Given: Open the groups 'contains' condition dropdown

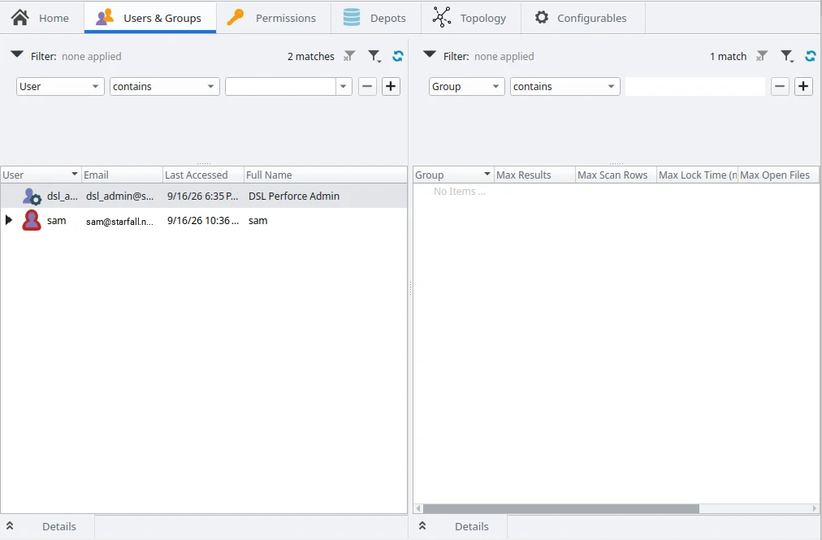Looking at the screenshot, I should pos(565,87).
